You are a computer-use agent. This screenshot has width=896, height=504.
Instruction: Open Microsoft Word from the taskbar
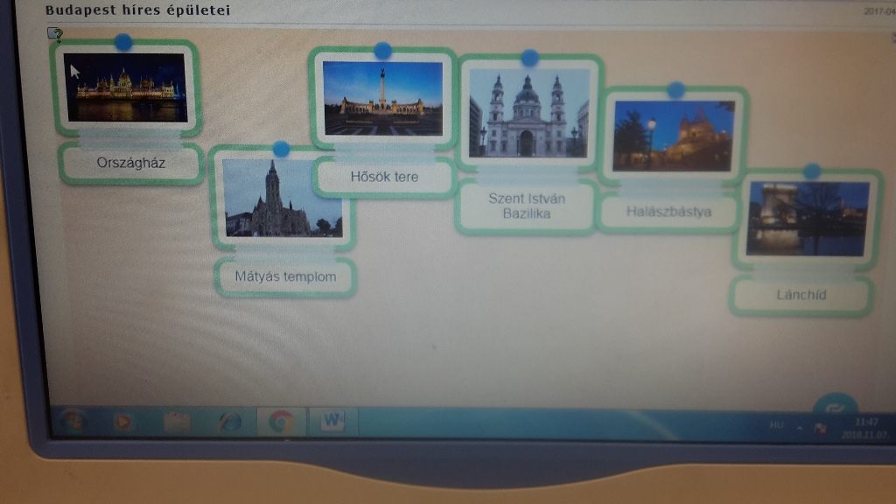coord(332,422)
